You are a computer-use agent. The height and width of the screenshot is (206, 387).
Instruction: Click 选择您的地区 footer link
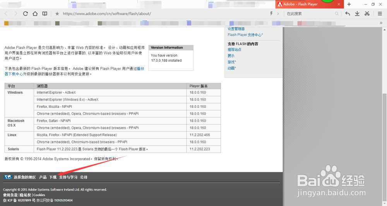coord(25,177)
